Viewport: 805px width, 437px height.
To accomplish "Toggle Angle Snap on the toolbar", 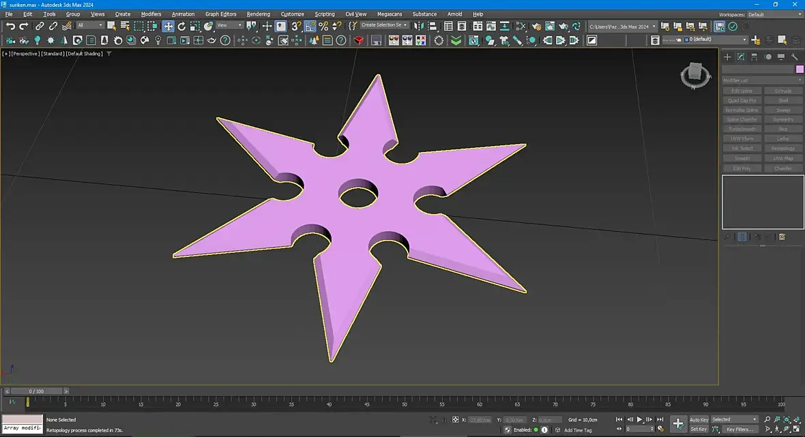I will coord(310,26).
